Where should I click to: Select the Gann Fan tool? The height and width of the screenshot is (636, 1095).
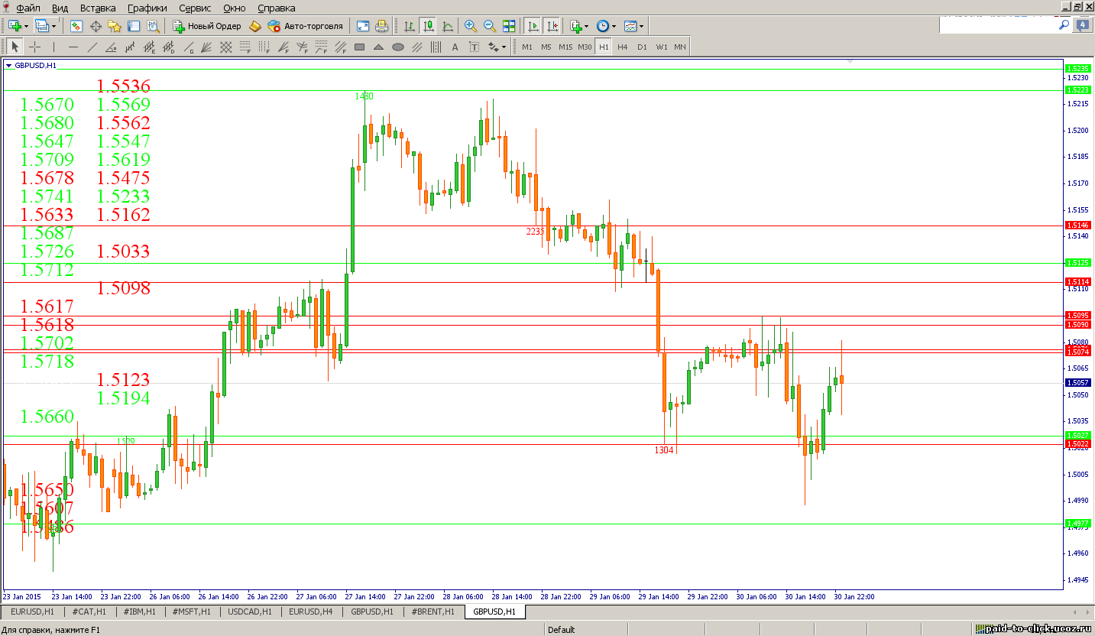point(206,47)
